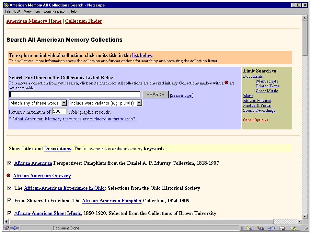The height and width of the screenshot is (233, 311).
Task: Click the horizontal scrollbar right arrow
Action: pyautogui.click(x=299, y=221)
